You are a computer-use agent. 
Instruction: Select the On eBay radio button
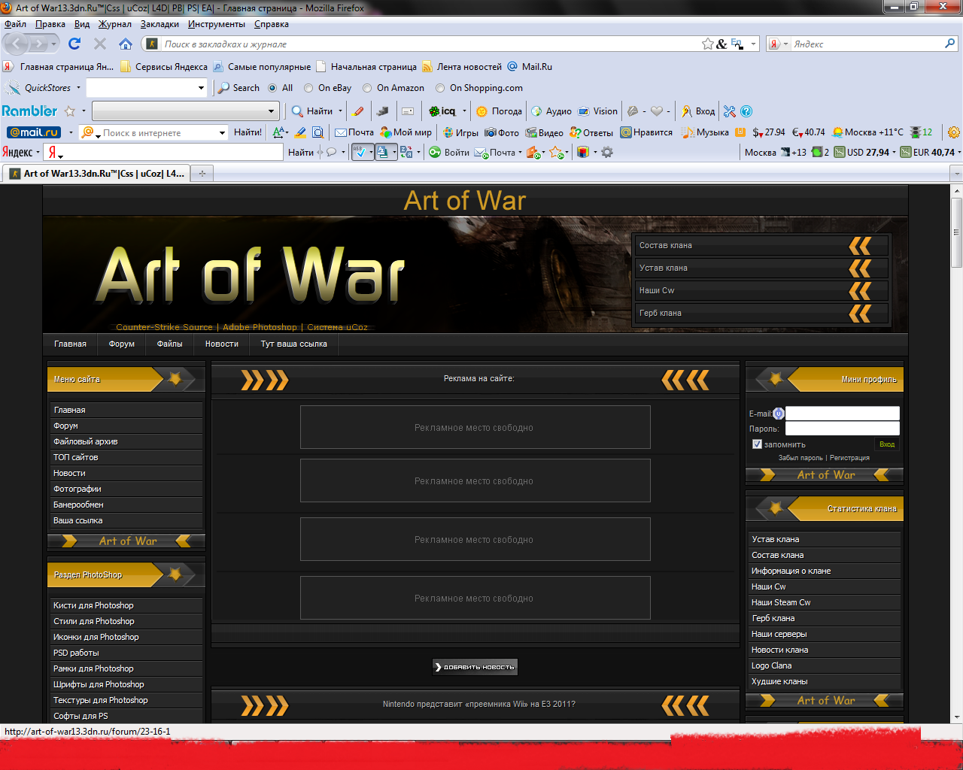point(308,88)
